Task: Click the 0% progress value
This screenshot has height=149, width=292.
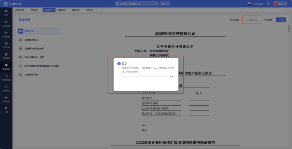Action: click(172, 77)
